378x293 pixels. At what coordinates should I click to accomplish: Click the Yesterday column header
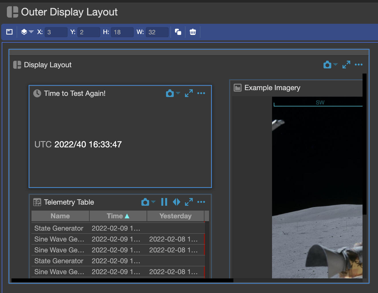click(176, 216)
